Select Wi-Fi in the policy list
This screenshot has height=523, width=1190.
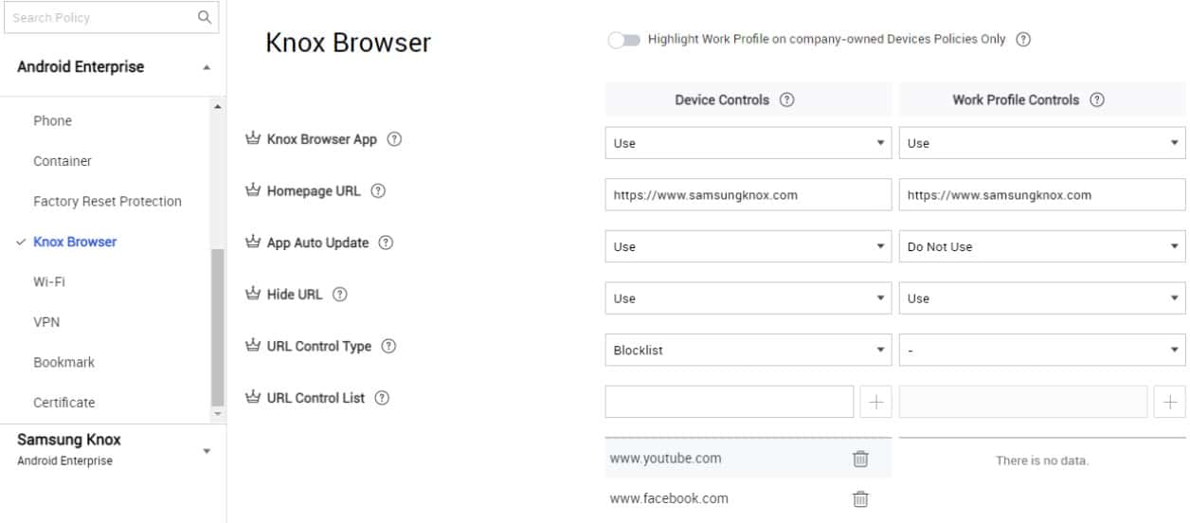(49, 281)
